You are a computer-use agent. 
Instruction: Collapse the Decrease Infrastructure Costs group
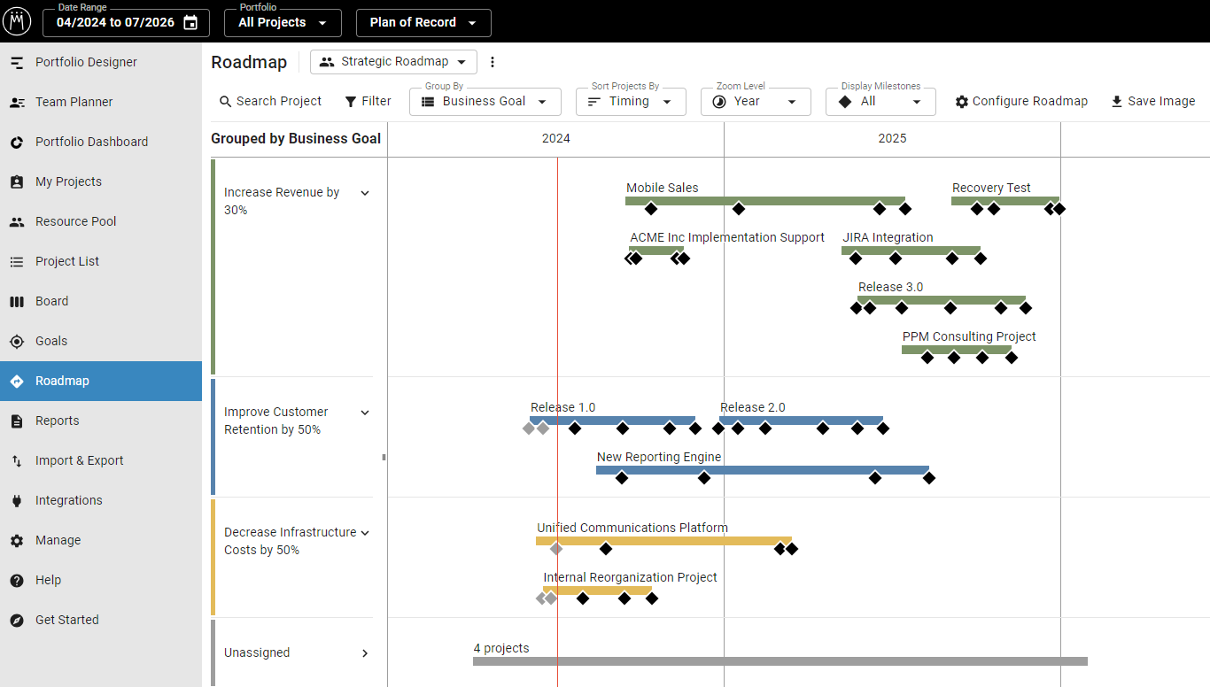coord(364,532)
